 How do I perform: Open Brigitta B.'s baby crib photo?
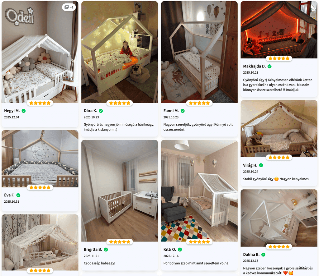click(120, 191)
